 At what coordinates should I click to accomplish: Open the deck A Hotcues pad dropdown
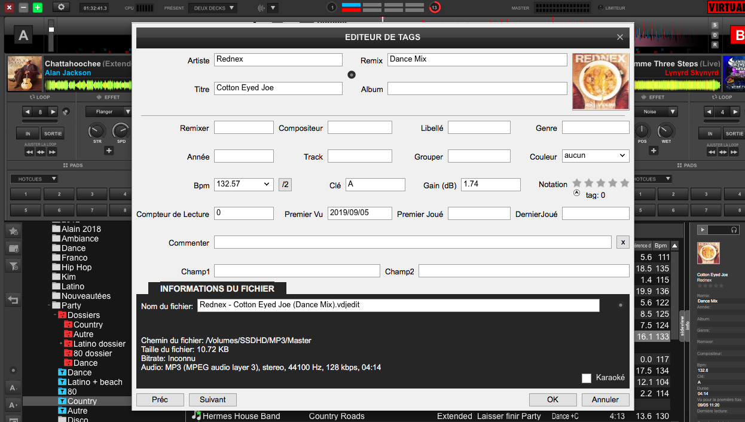(34, 179)
